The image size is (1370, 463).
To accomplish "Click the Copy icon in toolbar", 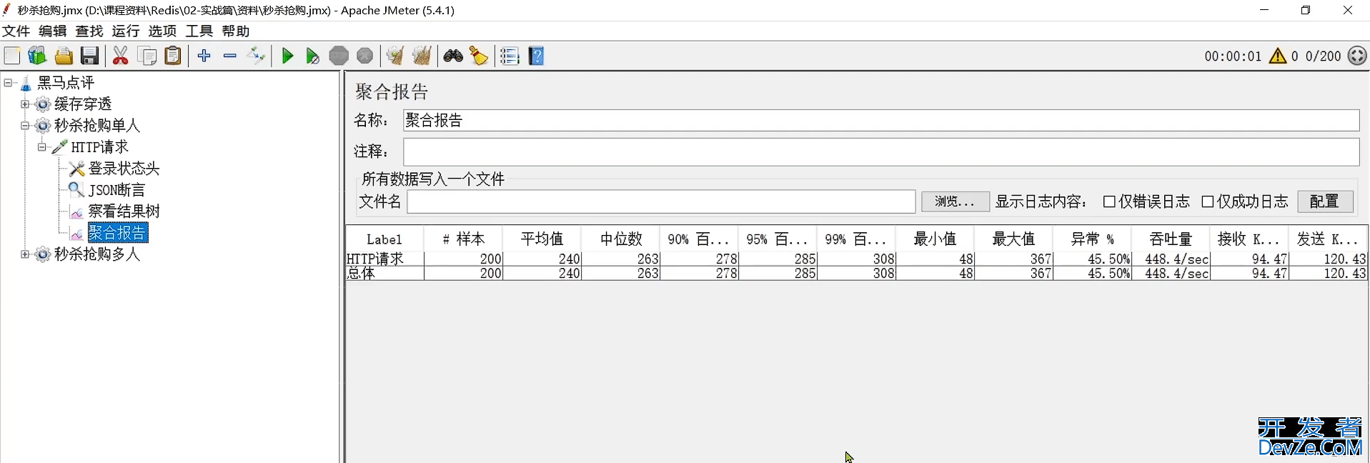I will (x=147, y=56).
